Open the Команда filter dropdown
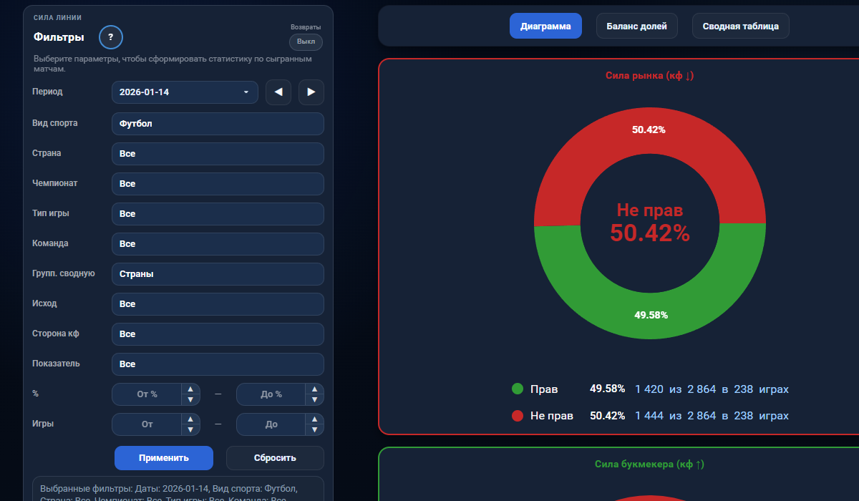 point(218,244)
